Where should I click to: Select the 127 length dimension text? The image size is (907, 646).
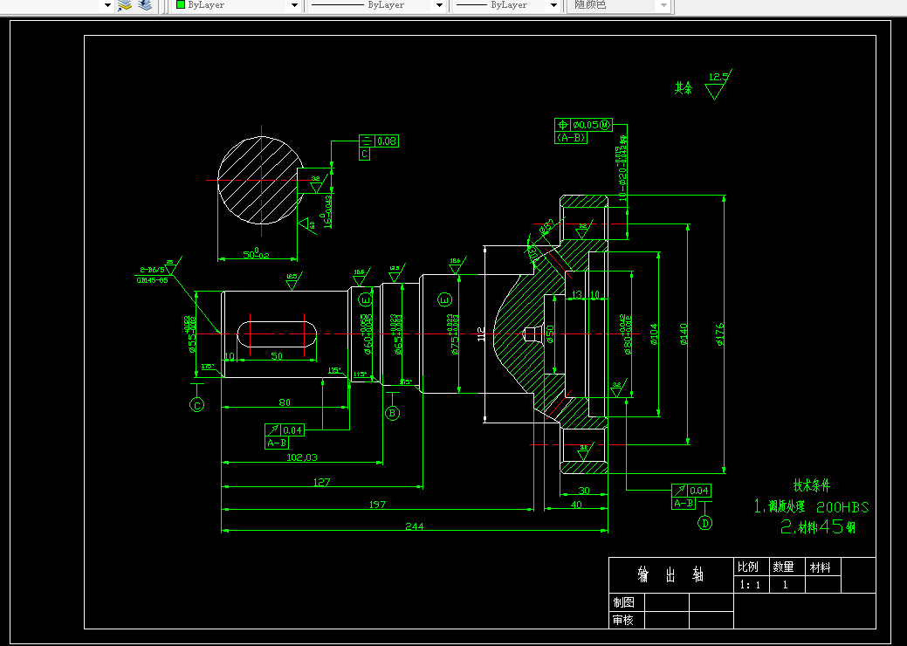pos(321,482)
